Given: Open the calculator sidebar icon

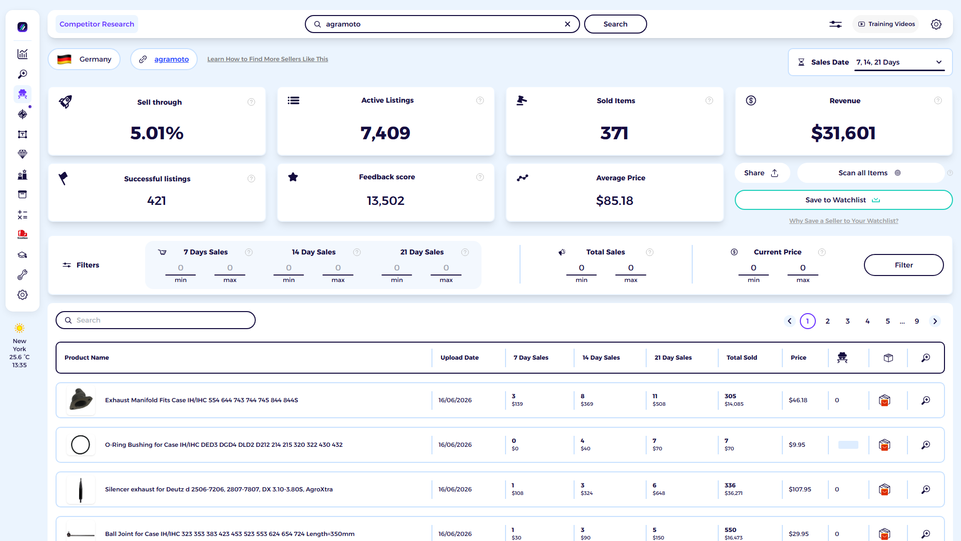Looking at the screenshot, I should point(23,215).
